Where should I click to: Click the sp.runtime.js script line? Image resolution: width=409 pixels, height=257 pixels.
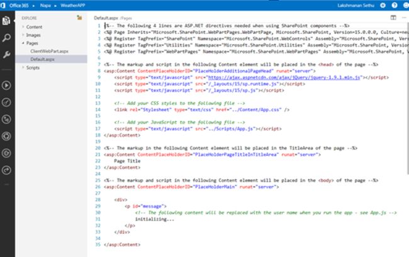(210, 84)
